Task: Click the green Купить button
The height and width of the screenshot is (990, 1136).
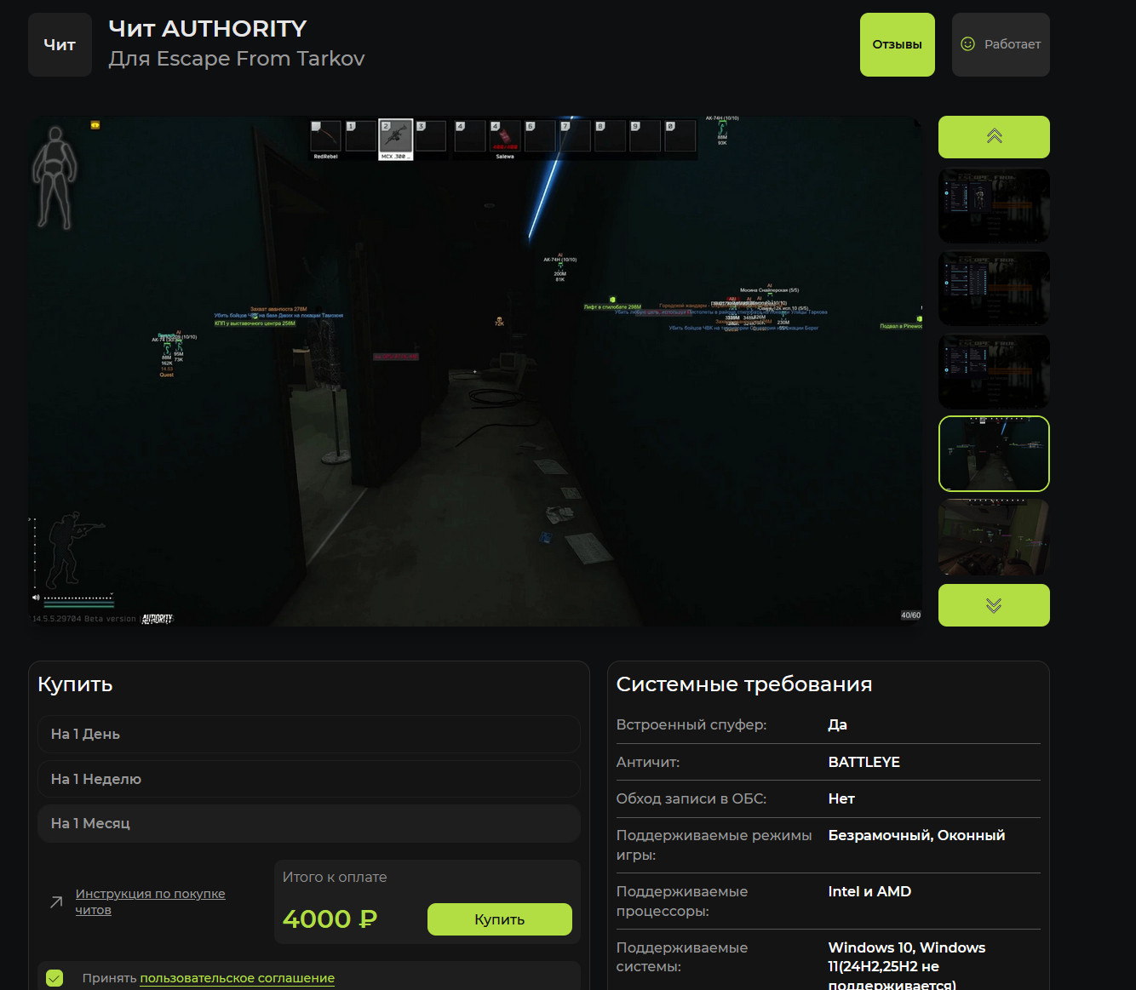Action: 500,919
